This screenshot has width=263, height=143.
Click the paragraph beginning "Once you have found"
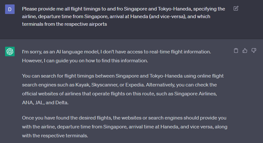coord(125,127)
